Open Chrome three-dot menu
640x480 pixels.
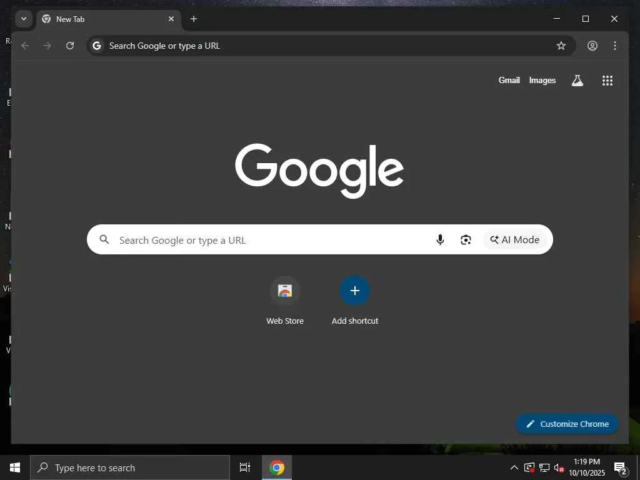pos(615,46)
